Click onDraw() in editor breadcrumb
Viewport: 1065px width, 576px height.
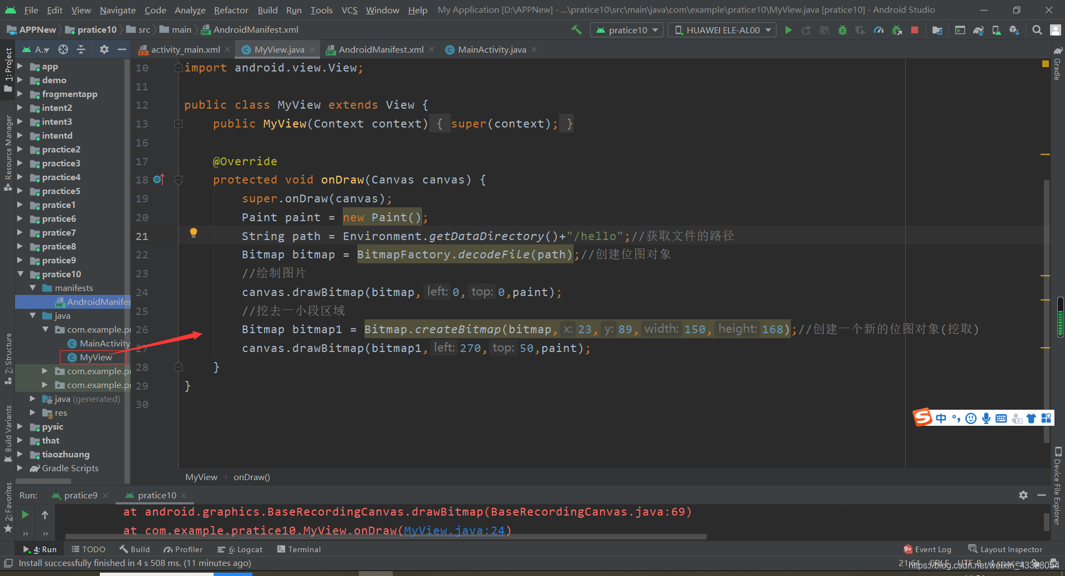point(251,477)
